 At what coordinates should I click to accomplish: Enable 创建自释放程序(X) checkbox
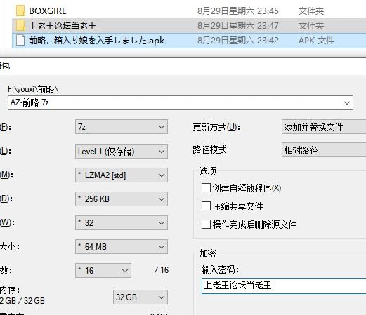tap(206, 188)
